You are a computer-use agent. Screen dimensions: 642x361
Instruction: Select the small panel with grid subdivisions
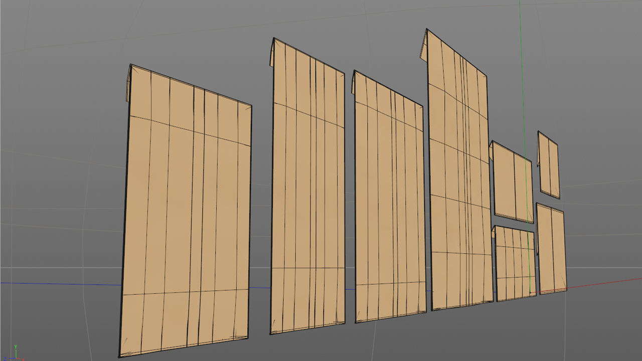(515, 264)
